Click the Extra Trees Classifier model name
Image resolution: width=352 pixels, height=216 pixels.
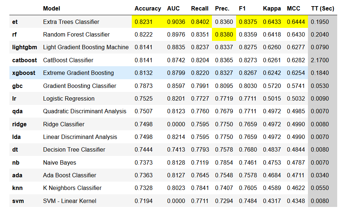click(x=71, y=22)
